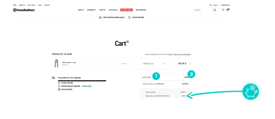This screenshot has width=275, height=119.
Task: Open the shopping cart icon
Action: (x=227, y=10)
